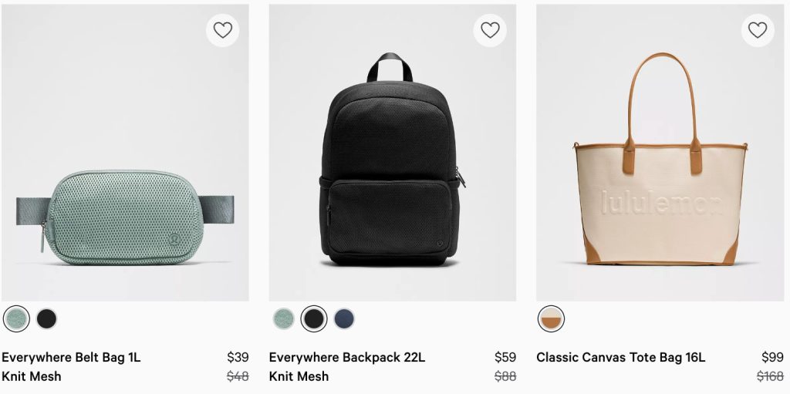Select the tan and cream Tote swatch

coord(551,318)
